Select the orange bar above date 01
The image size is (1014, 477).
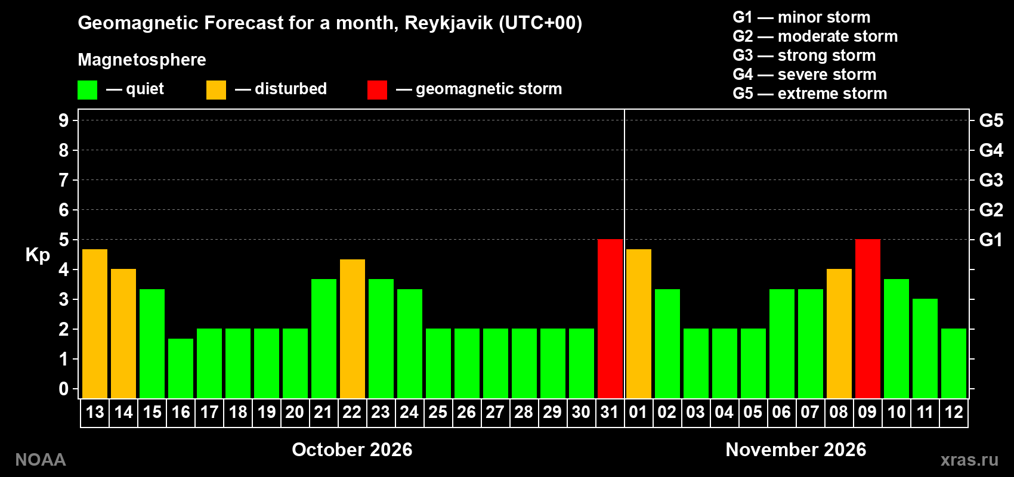tap(639, 324)
